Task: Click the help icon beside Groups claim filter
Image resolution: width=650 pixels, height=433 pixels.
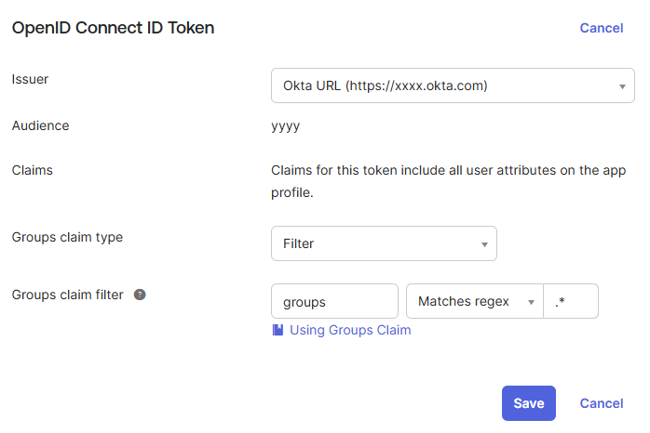Action: coord(140,295)
